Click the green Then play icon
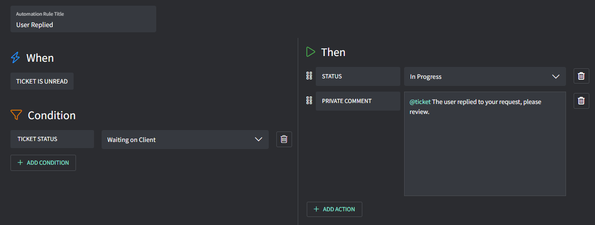595x225 pixels. click(311, 52)
